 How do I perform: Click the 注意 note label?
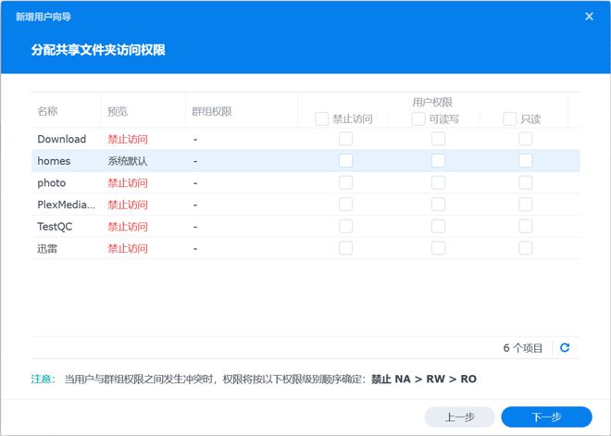[x=43, y=379]
